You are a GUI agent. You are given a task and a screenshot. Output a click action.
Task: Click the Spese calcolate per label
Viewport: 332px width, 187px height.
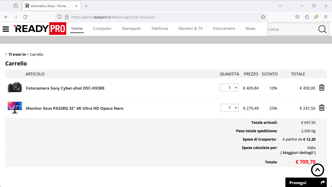[x=260, y=148]
